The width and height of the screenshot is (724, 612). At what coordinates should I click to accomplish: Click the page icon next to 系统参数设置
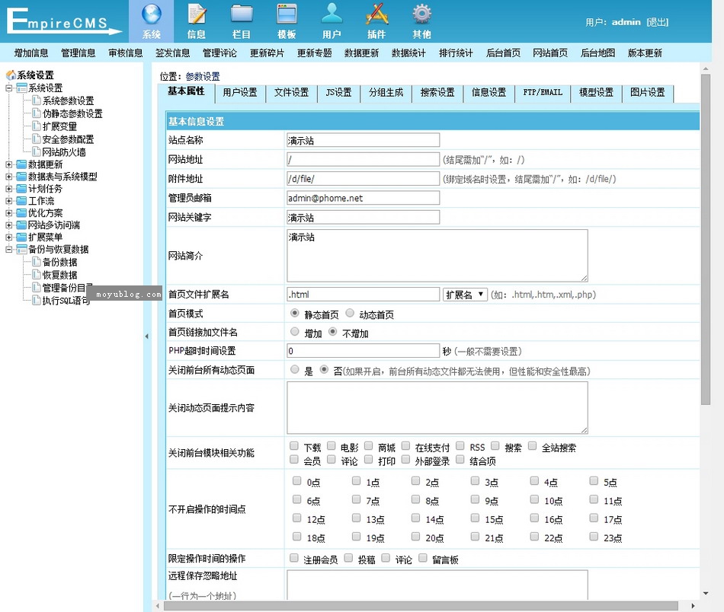[x=37, y=100]
